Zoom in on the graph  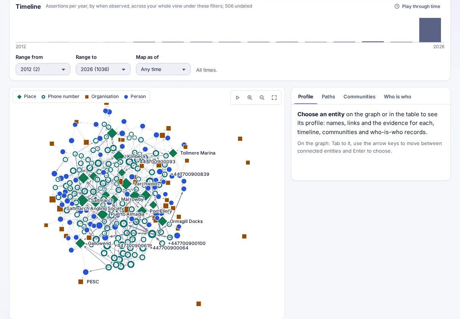pos(250,98)
